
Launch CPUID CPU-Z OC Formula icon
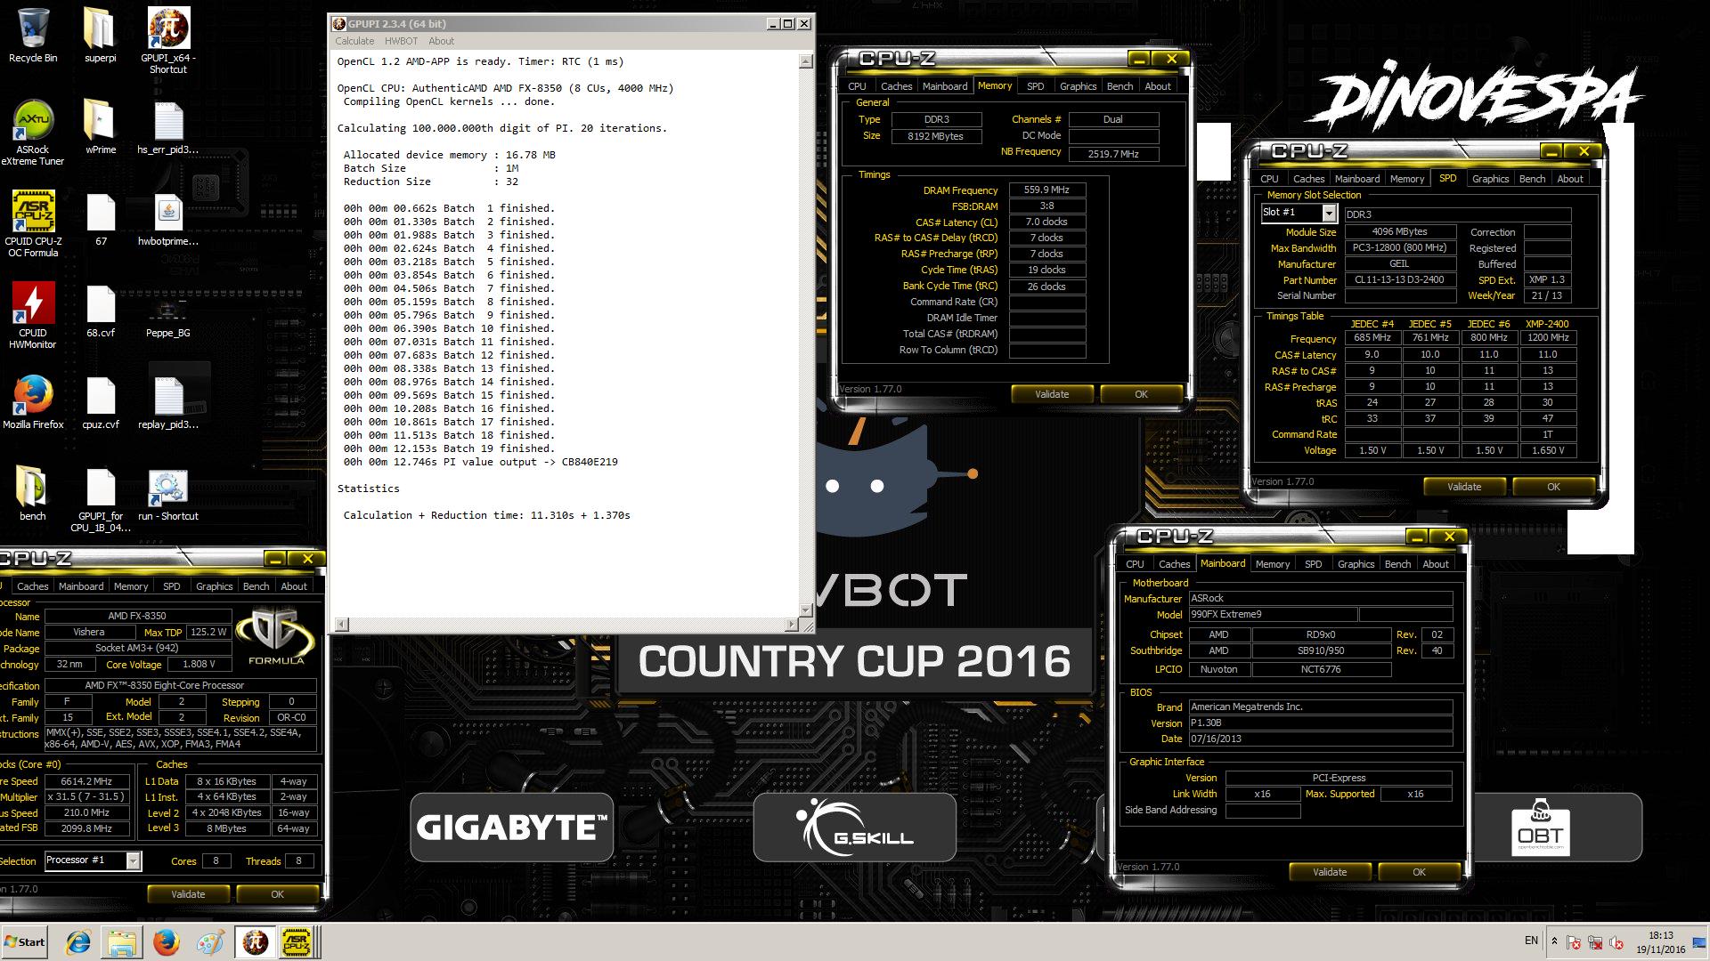tap(33, 223)
